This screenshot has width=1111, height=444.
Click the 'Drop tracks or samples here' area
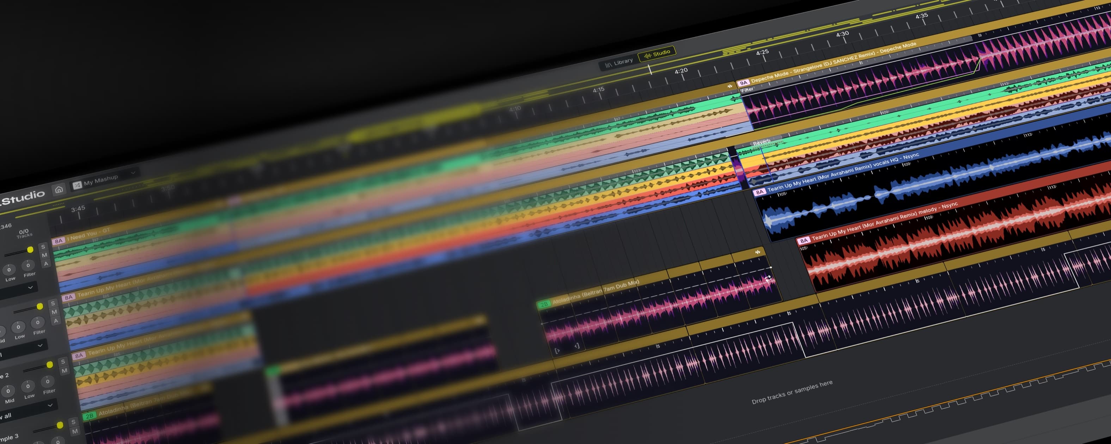[792, 392]
